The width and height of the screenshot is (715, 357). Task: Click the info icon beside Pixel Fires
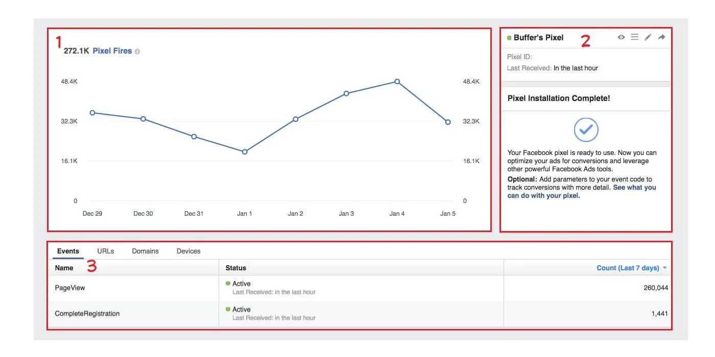[137, 51]
